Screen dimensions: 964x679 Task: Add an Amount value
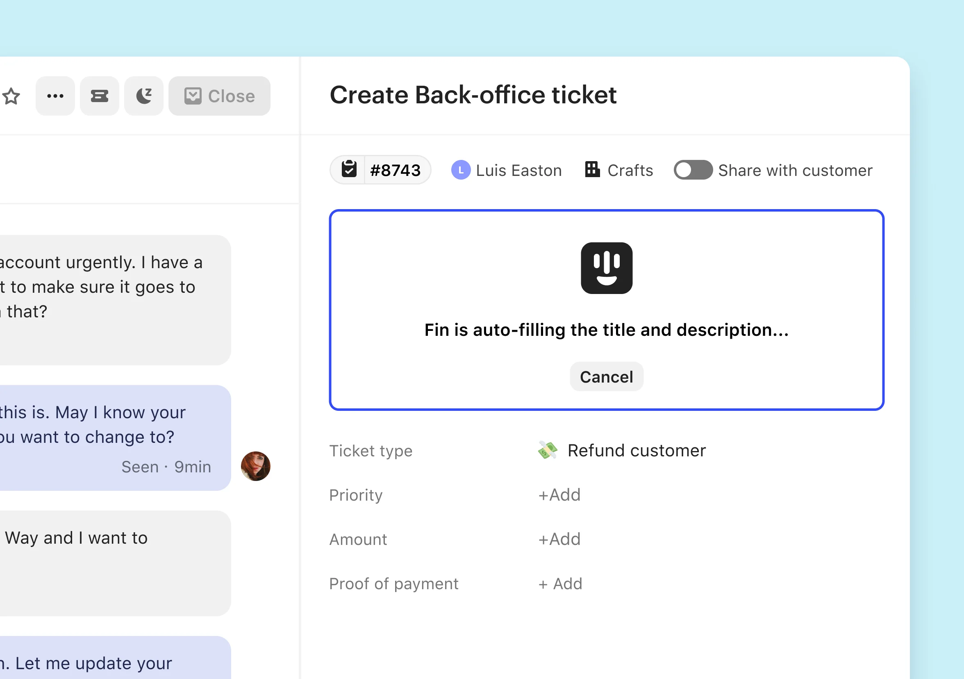coord(559,539)
